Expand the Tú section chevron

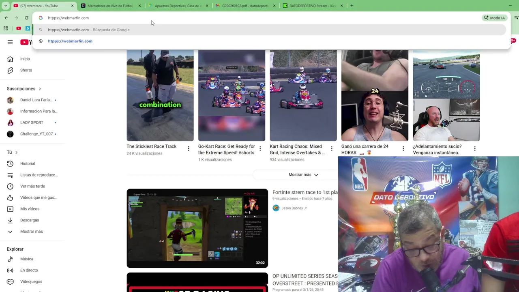tap(16, 152)
